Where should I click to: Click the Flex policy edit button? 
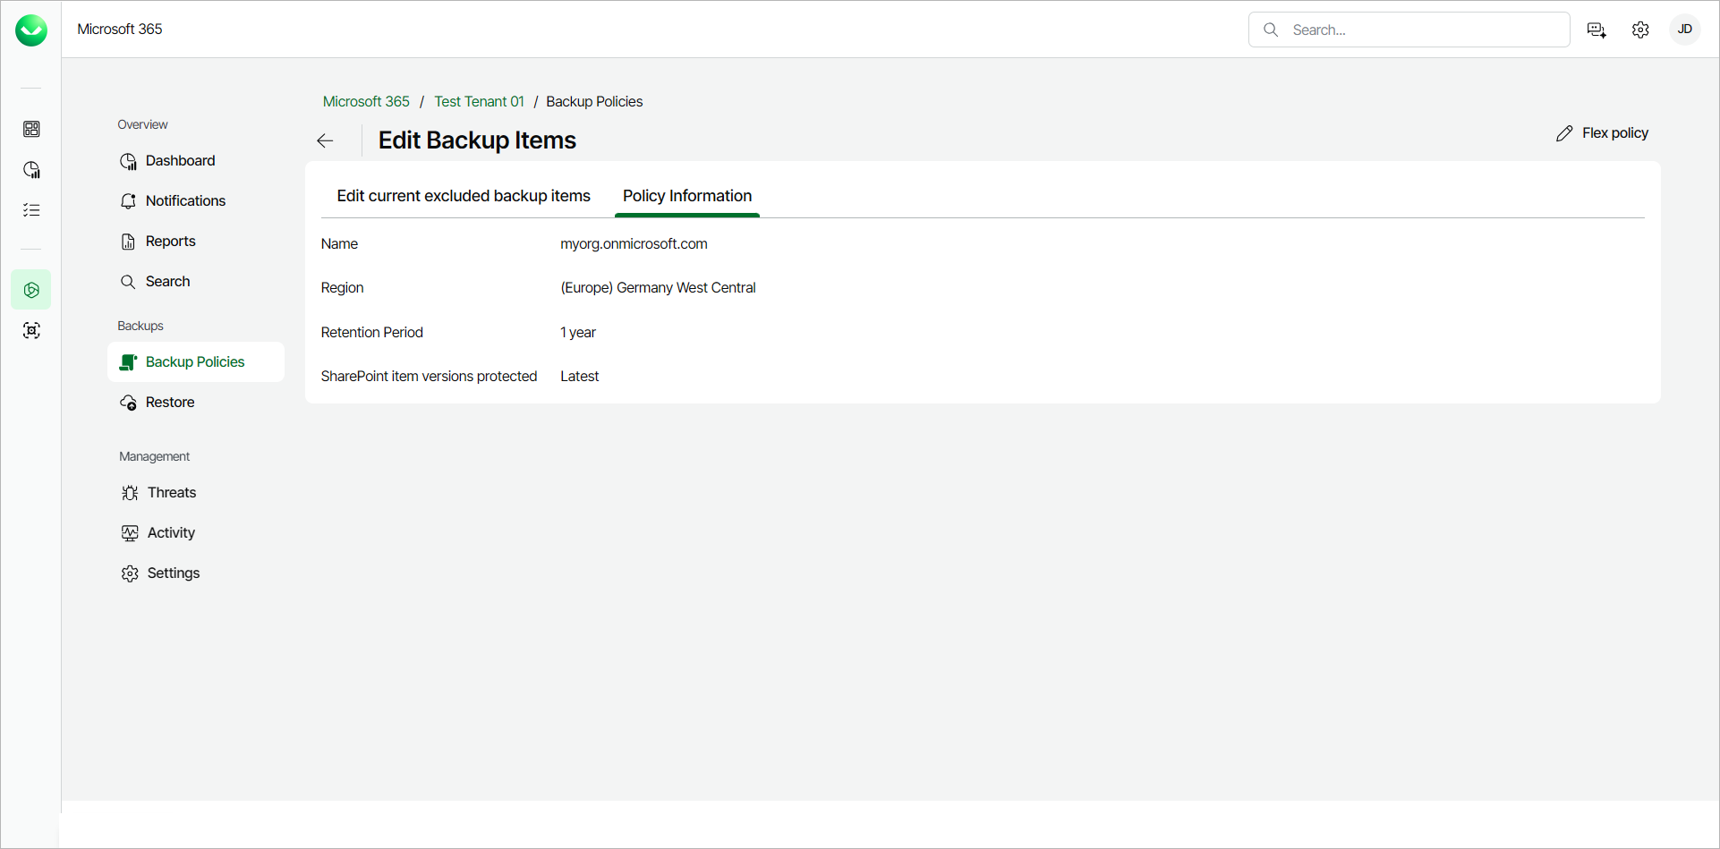1602,133
